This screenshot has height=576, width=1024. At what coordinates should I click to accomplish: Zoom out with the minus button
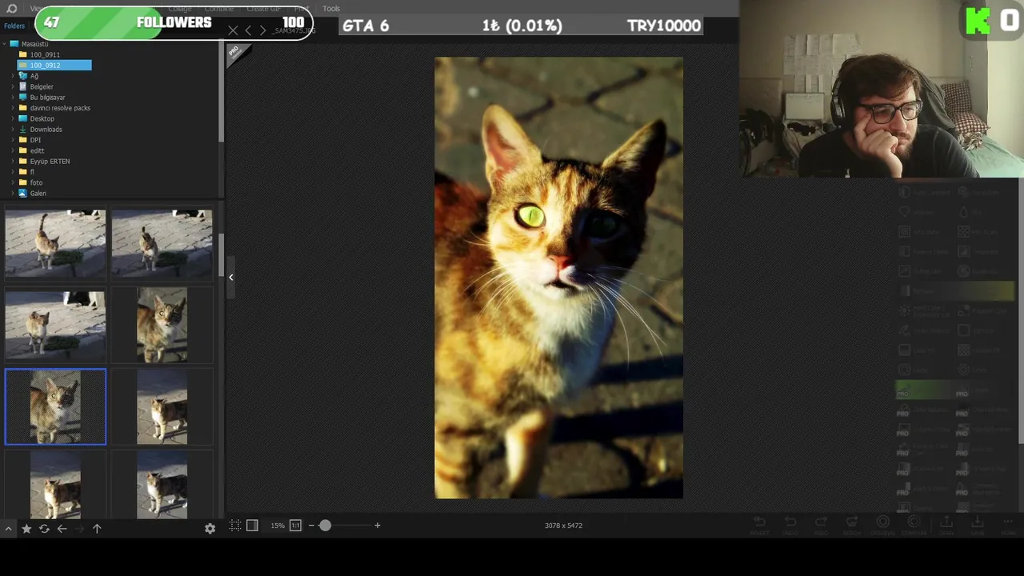point(311,526)
